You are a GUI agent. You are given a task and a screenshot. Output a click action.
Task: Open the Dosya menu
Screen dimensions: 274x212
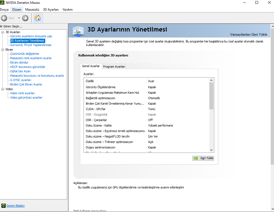tap(4, 10)
